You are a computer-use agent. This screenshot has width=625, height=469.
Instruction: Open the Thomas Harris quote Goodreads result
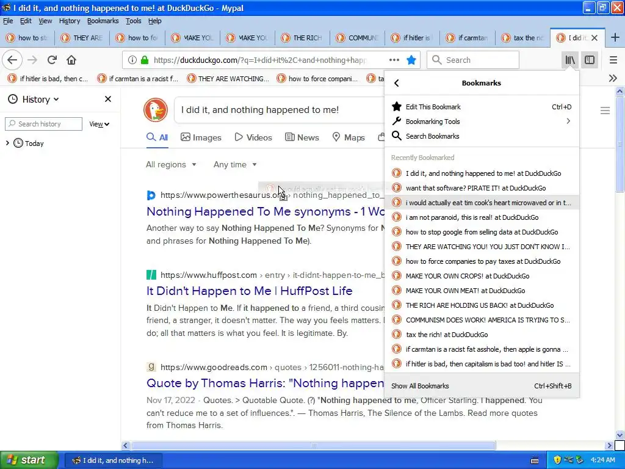(265, 383)
